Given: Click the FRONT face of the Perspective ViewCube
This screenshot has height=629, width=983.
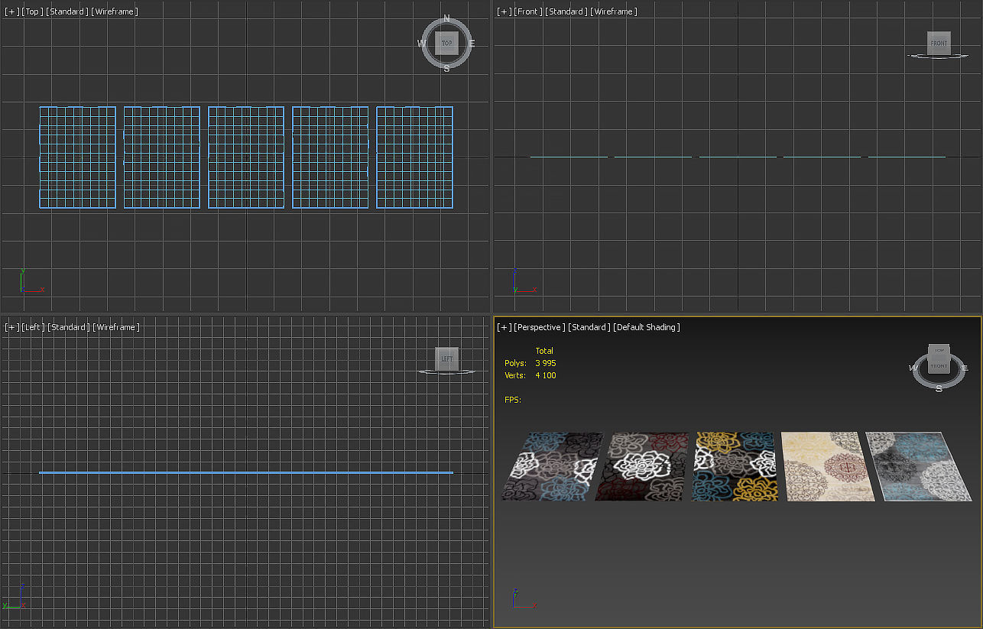Looking at the screenshot, I should click(x=939, y=367).
